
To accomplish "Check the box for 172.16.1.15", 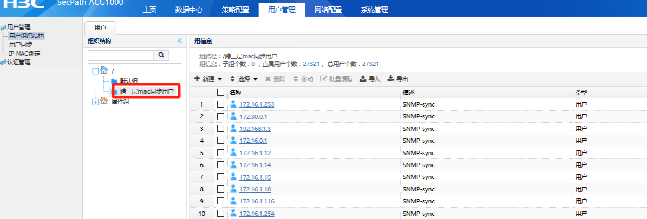I will click(221, 176).
